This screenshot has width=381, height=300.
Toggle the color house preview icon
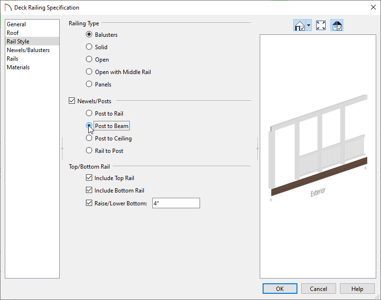(x=337, y=25)
